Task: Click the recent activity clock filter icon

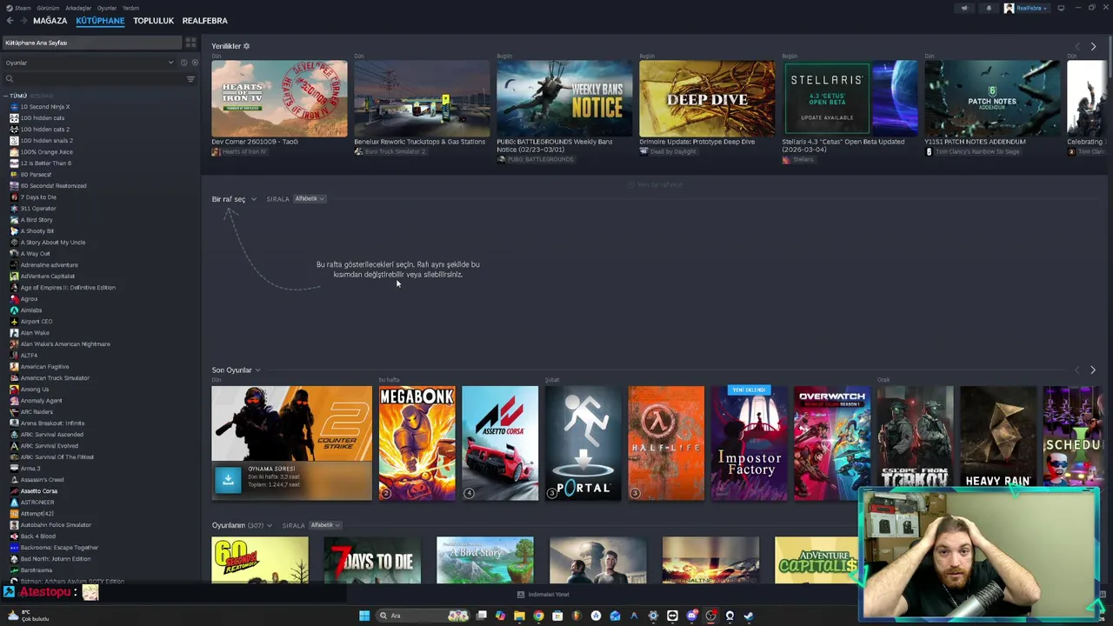Action: click(183, 63)
